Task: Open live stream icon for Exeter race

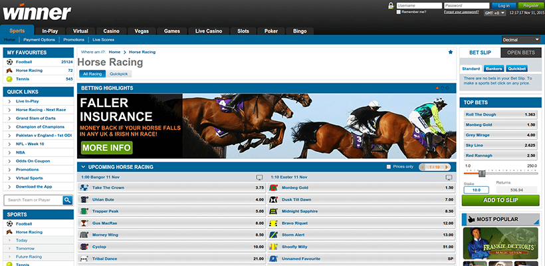Action: tap(449, 178)
